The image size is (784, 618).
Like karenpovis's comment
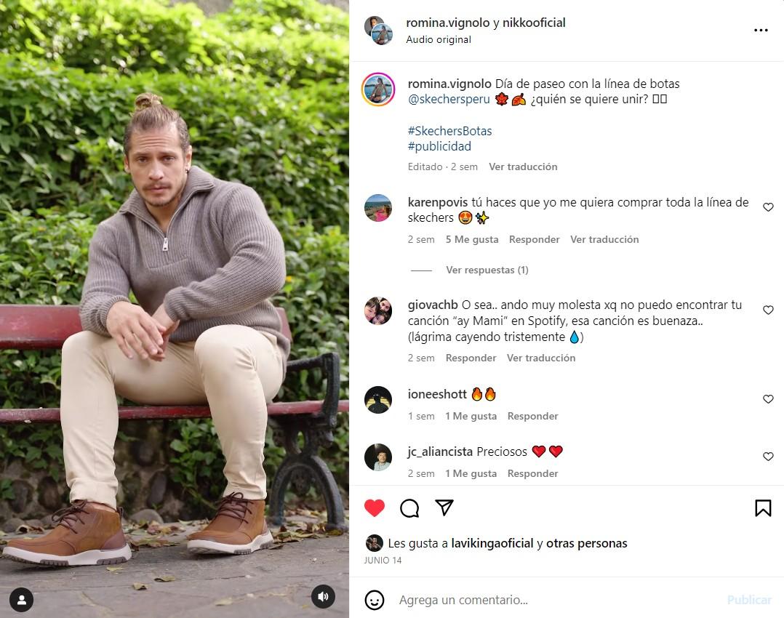[x=768, y=207]
